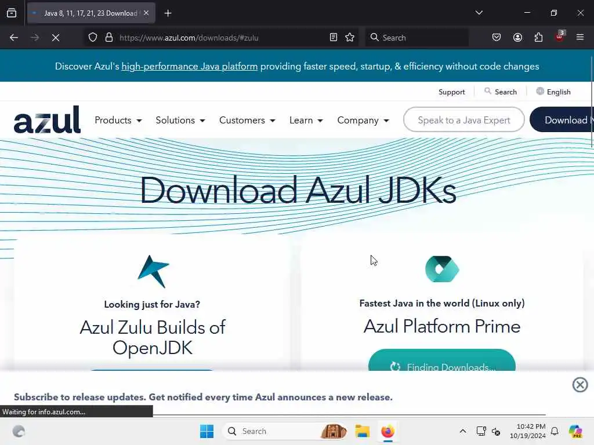Click Speak to a Java Expert button
Image resolution: width=594 pixels, height=445 pixels.
coord(464,120)
